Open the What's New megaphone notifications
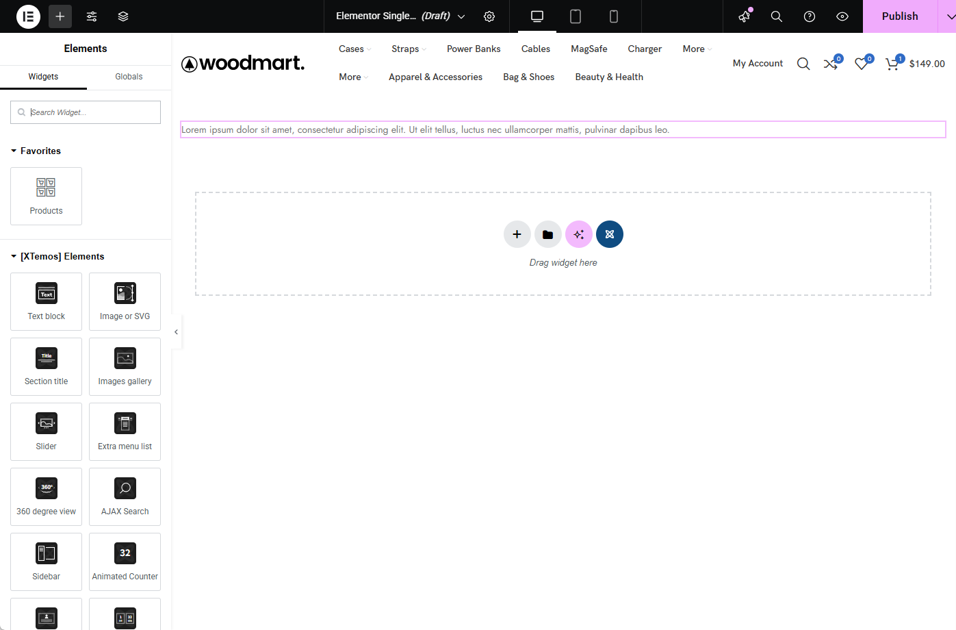The height and width of the screenshot is (630, 956). pos(744,16)
